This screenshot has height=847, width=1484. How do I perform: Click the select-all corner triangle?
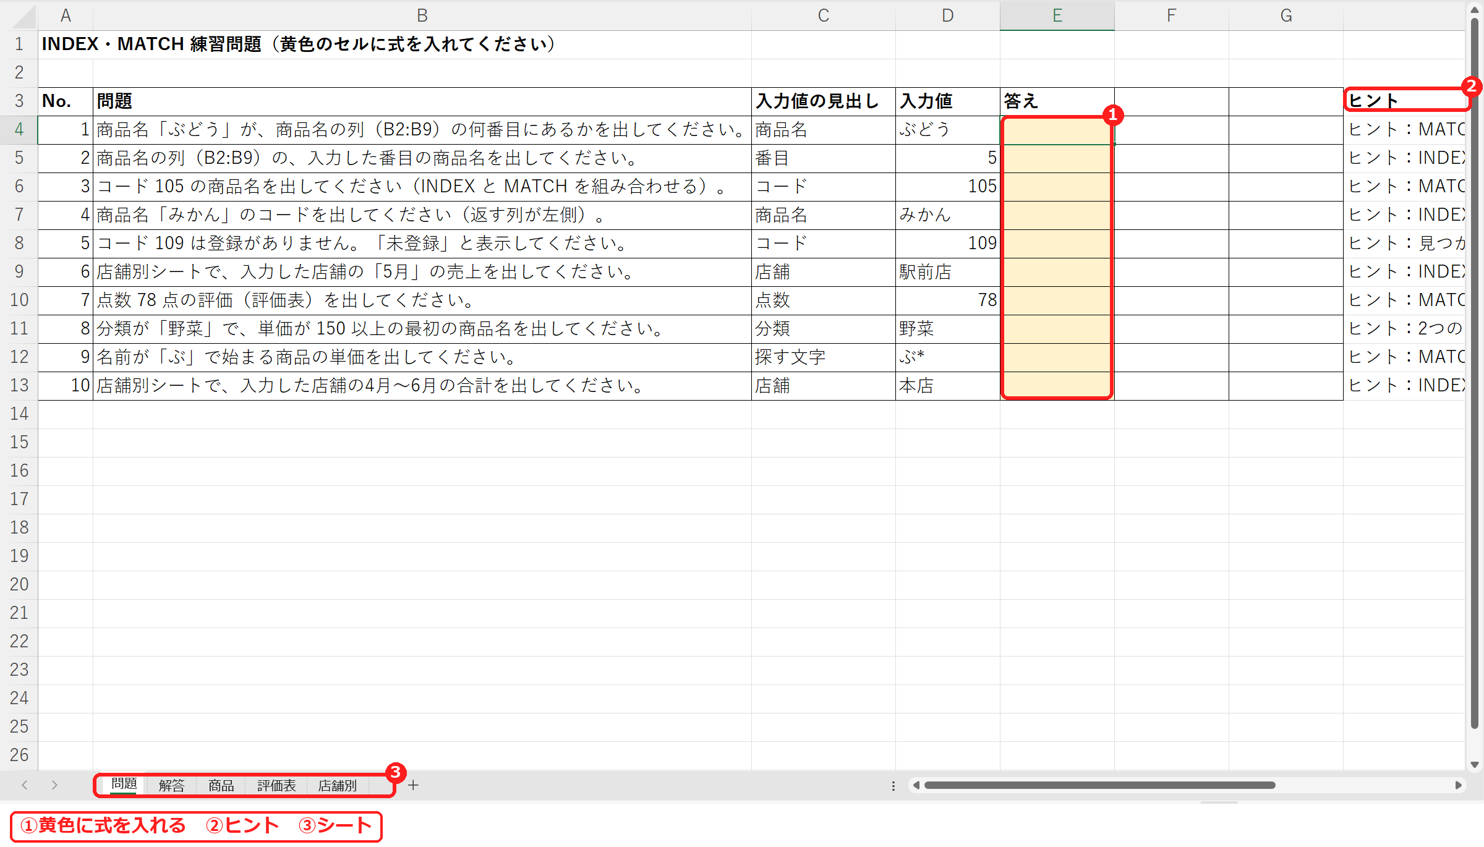pyautogui.click(x=25, y=16)
